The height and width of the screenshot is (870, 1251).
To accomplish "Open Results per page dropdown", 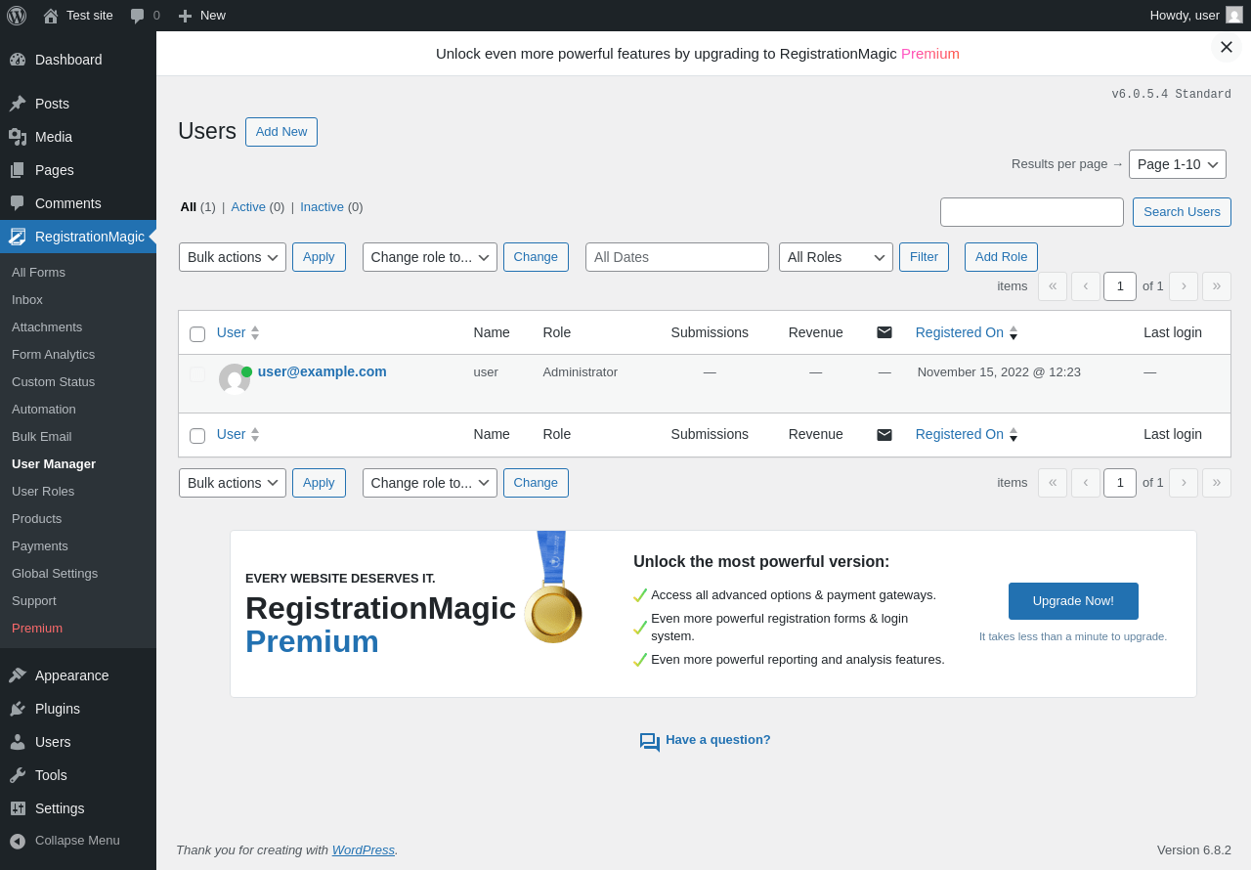I will pyautogui.click(x=1178, y=164).
